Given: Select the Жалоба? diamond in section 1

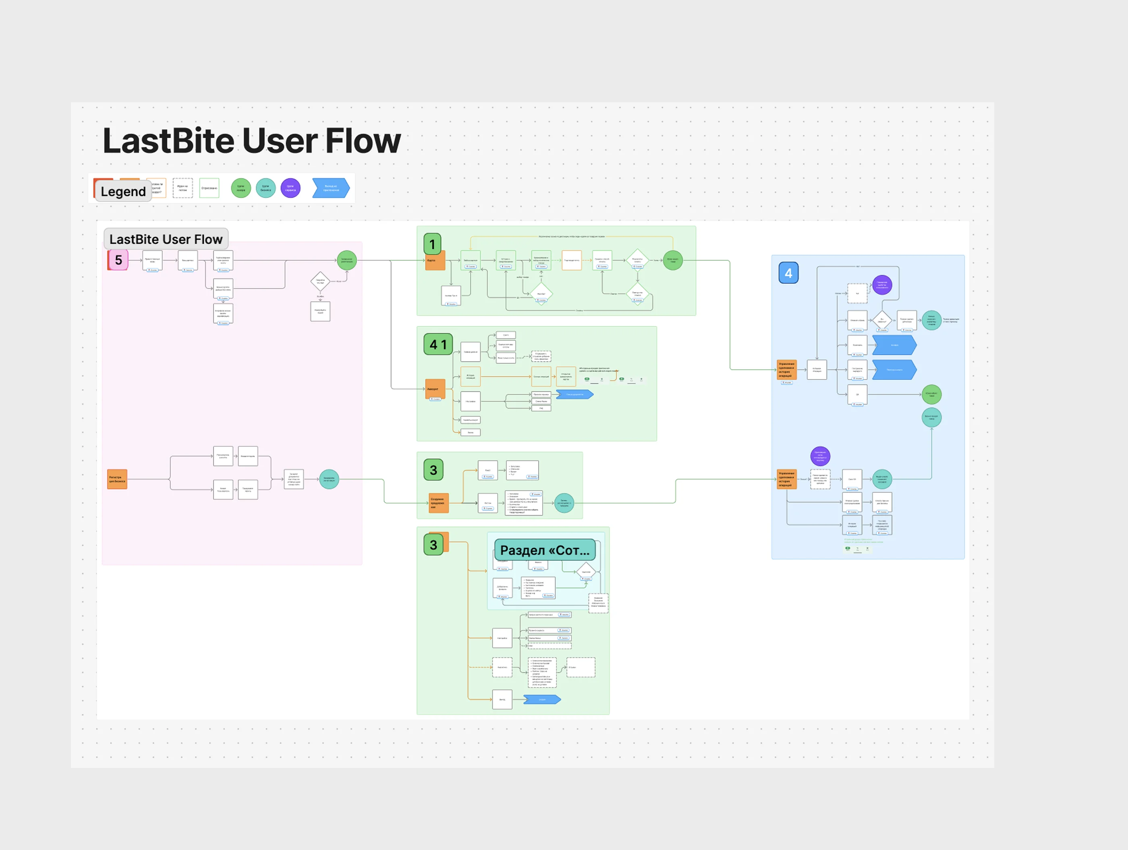Looking at the screenshot, I should (541, 293).
